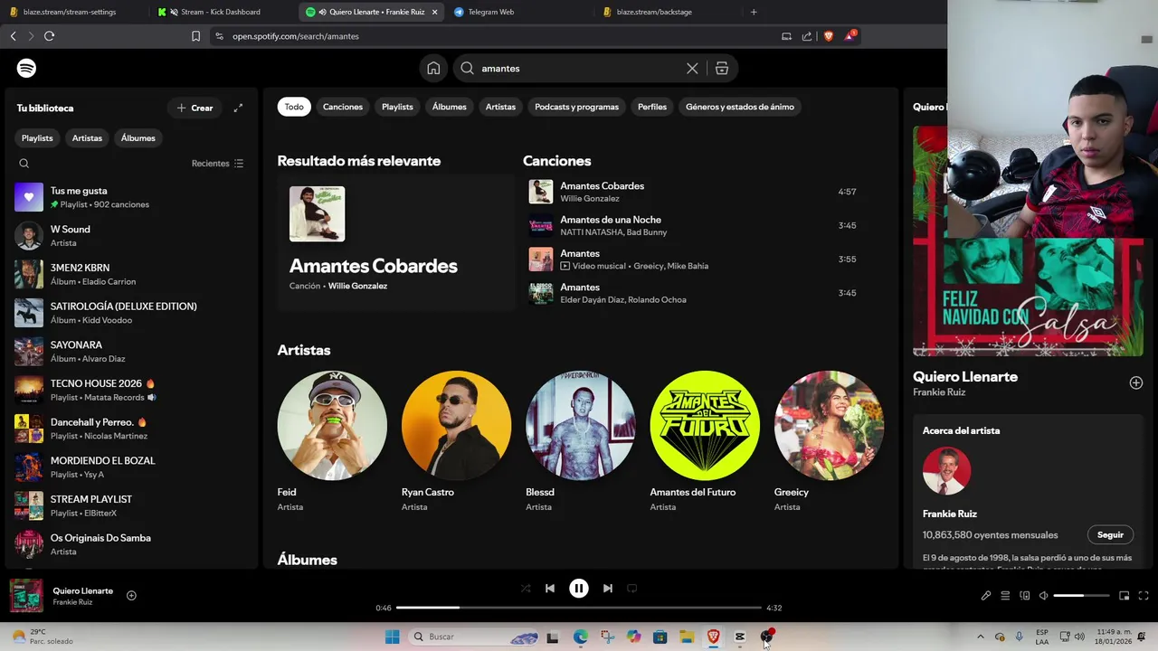Open 3MEN2 KBRN album in library

pos(131,274)
